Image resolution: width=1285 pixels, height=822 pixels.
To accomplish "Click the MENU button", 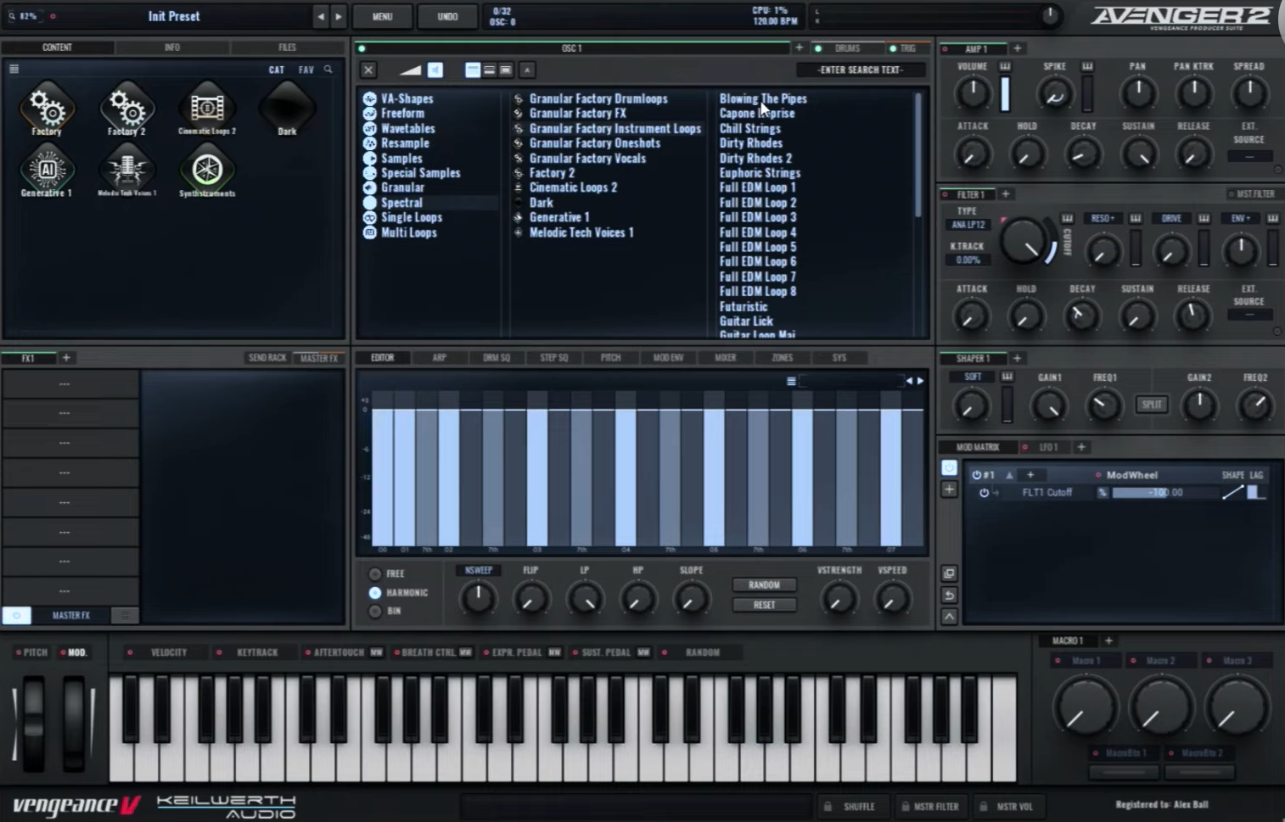I will pos(382,16).
